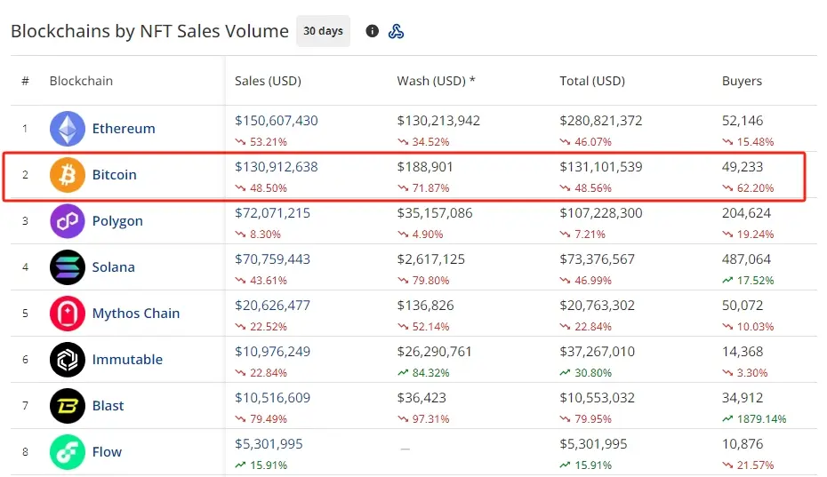Click Solana sales value $70,759,443
The height and width of the screenshot is (477, 827).
[x=273, y=259]
